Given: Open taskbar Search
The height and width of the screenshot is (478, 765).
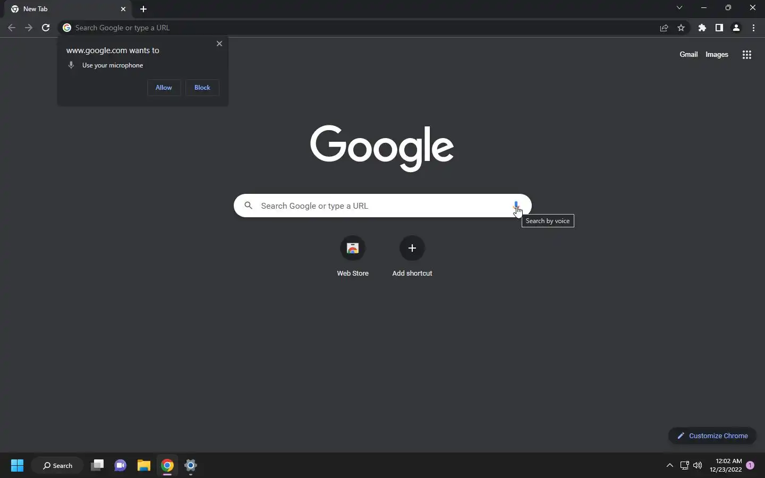Looking at the screenshot, I should (x=58, y=465).
